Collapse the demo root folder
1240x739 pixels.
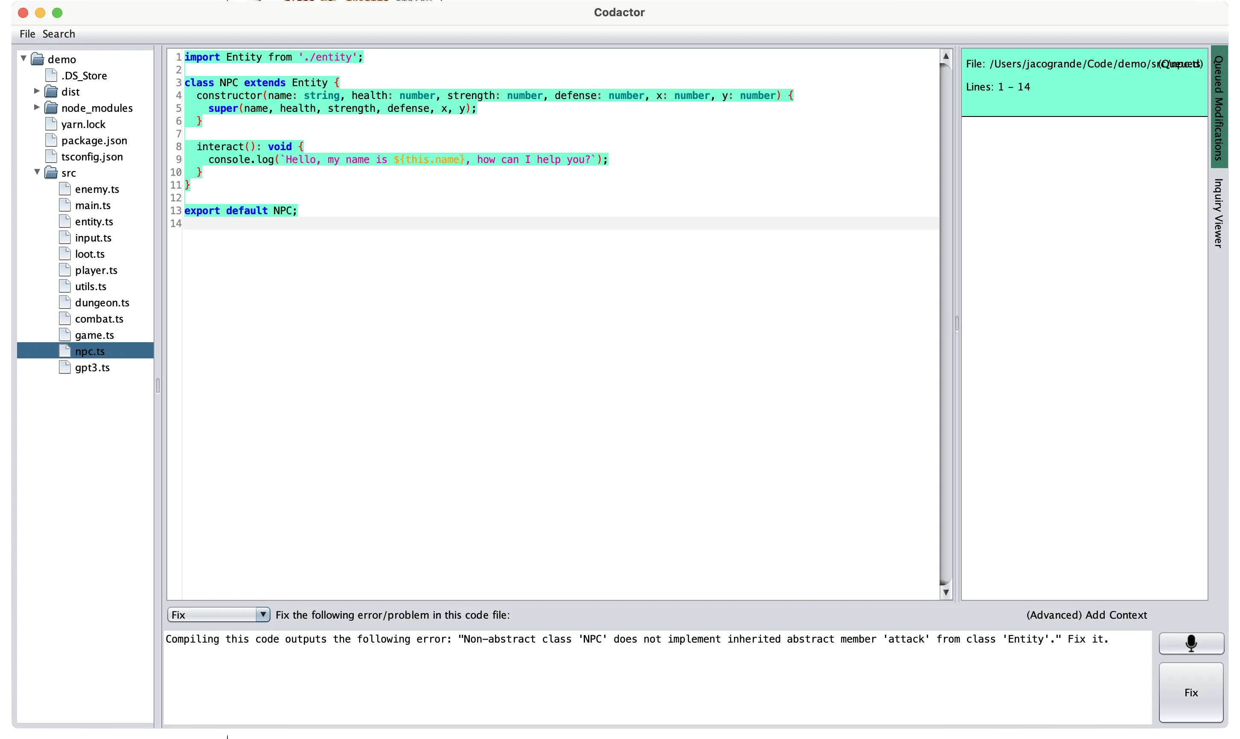pos(23,59)
